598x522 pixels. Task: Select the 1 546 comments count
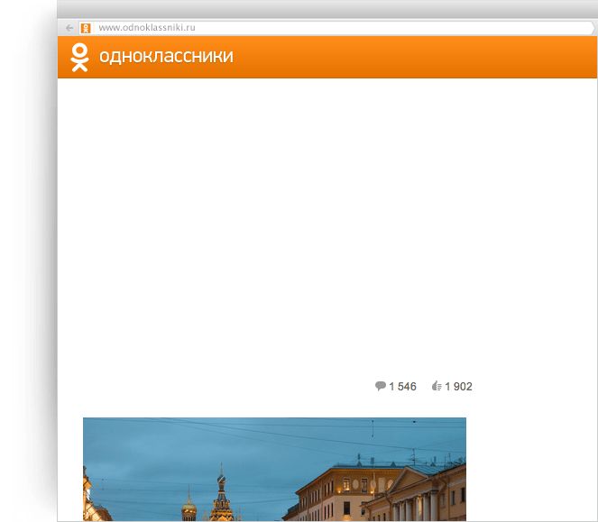click(402, 387)
